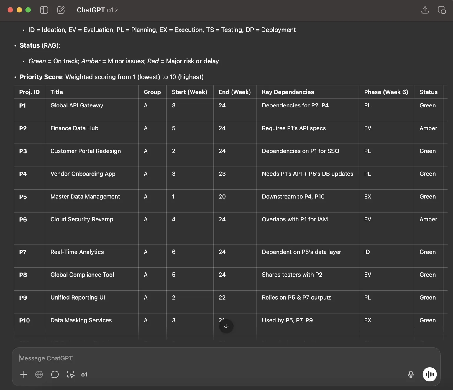Screen dimensions: 453x390
Task: Click the 'Status' column header
Action: click(429, 92)
